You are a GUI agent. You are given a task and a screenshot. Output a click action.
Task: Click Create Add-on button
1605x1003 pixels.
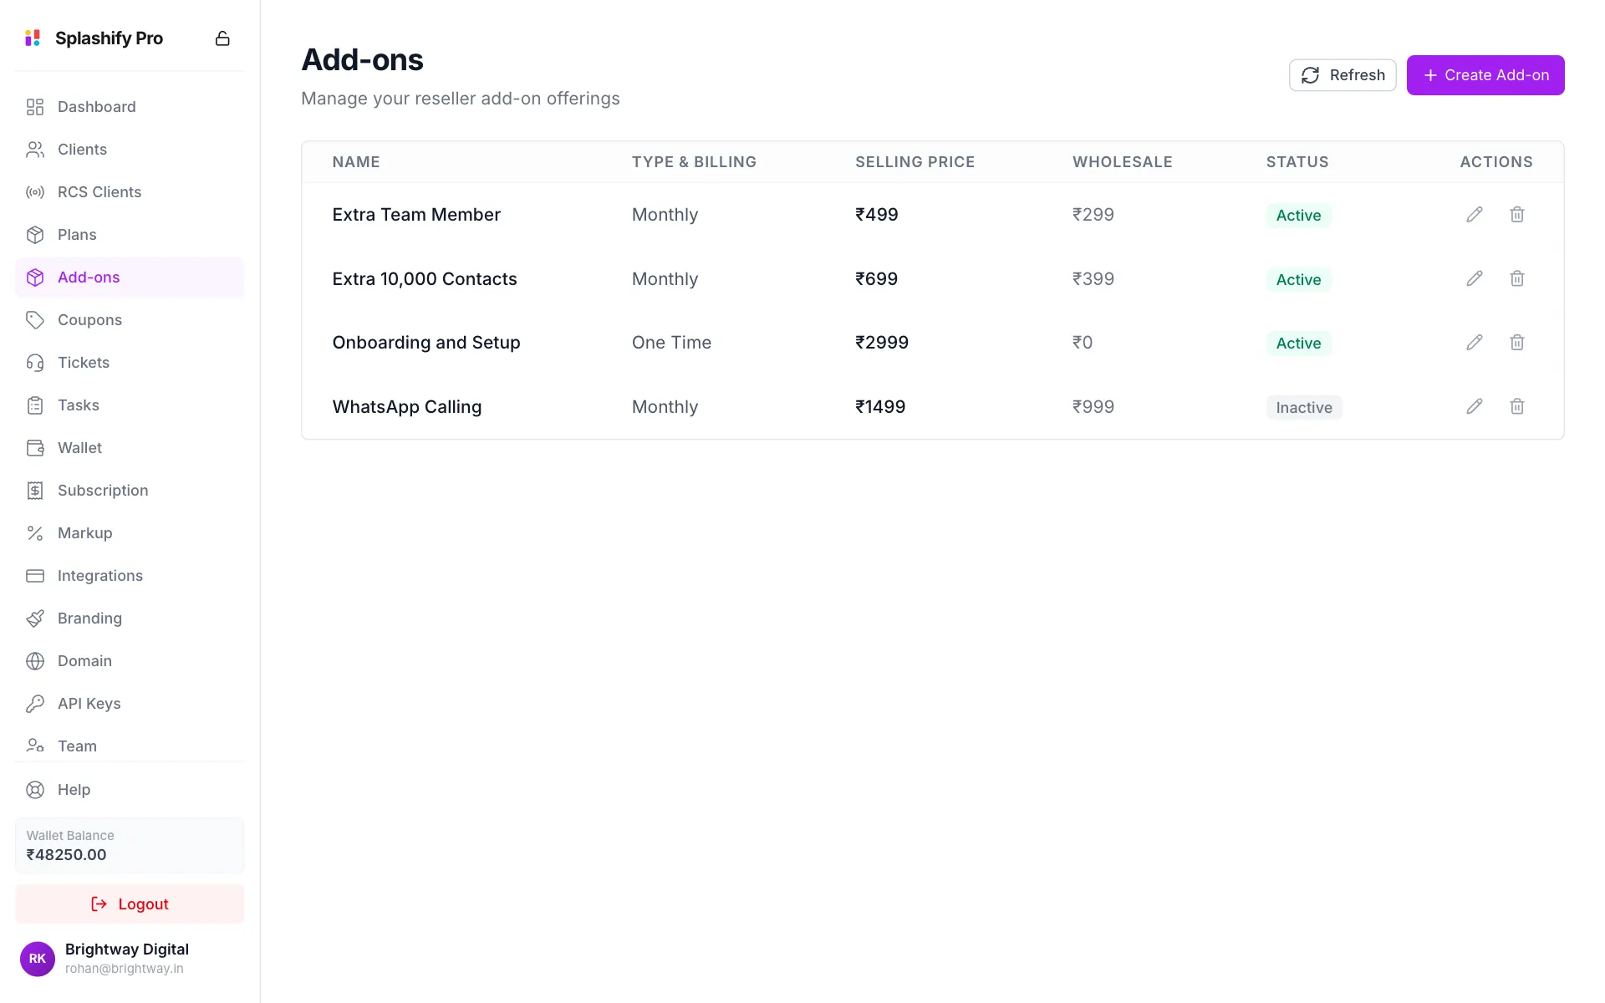1485,75
